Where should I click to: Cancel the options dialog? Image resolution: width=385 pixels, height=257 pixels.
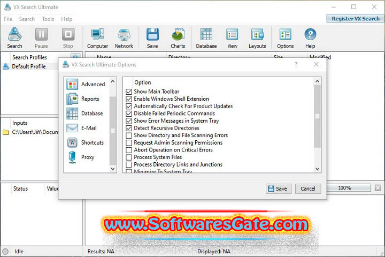coord(308,188)
